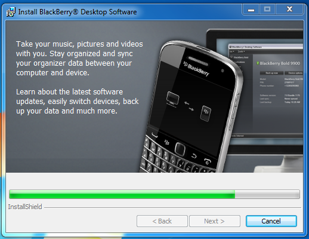309x239 pixels.
Task: Click the InstallShield label text
Action: click(25, 207)
